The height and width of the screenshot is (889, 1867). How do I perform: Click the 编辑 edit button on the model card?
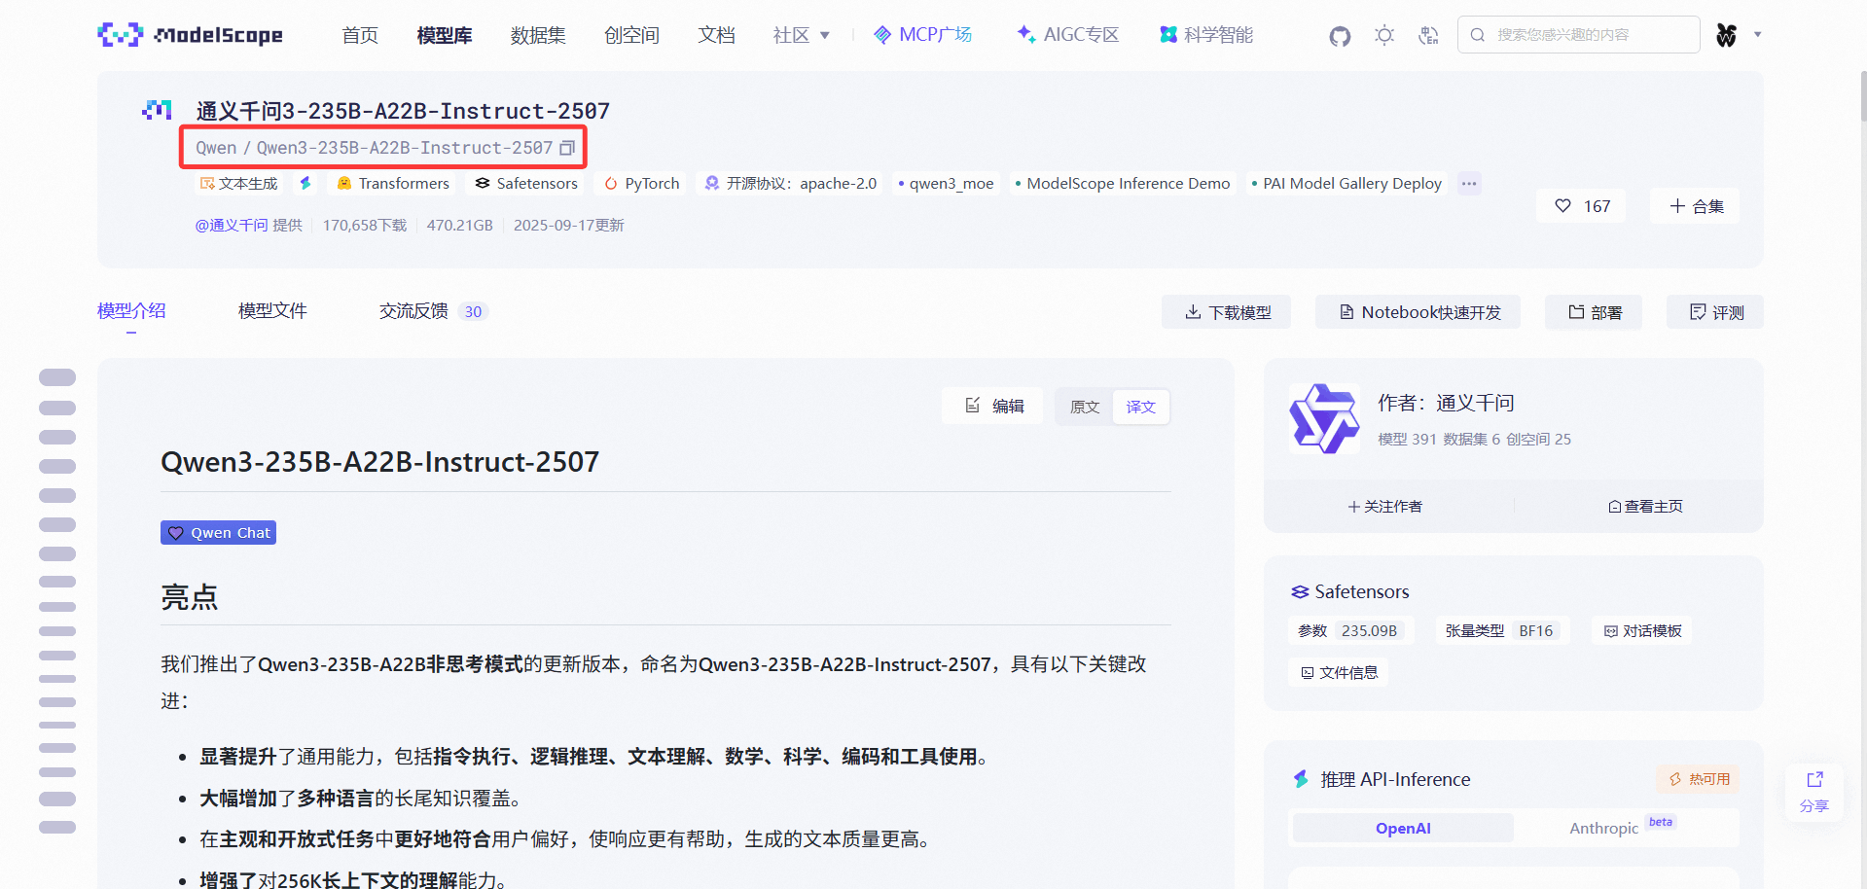[x=993, y=407]
